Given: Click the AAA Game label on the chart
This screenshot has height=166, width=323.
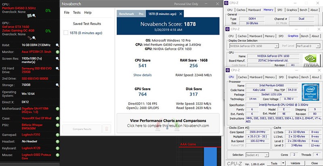Looking at the screenshot, I should coord(188,144).
